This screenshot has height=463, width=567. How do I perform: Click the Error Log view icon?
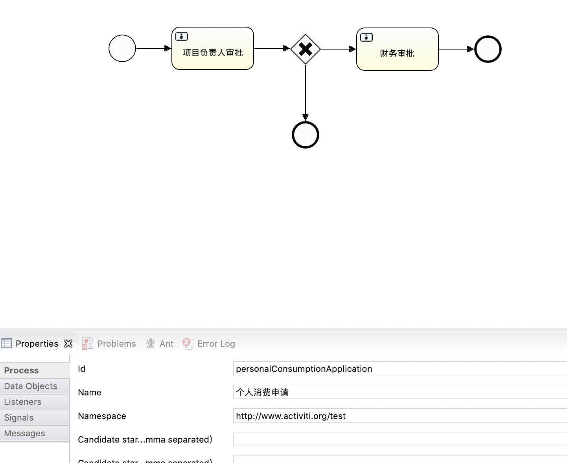coord(188,343)
